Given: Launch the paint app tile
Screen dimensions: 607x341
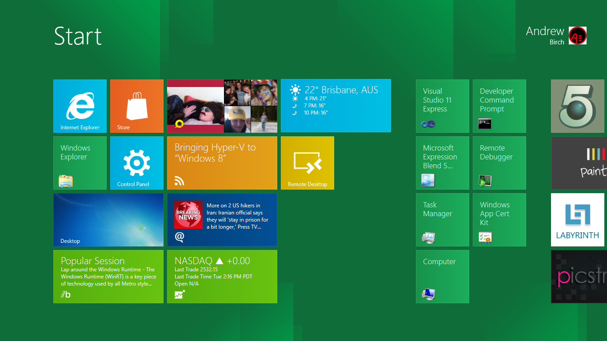Looking at the screenshot, I should (579, 163).
